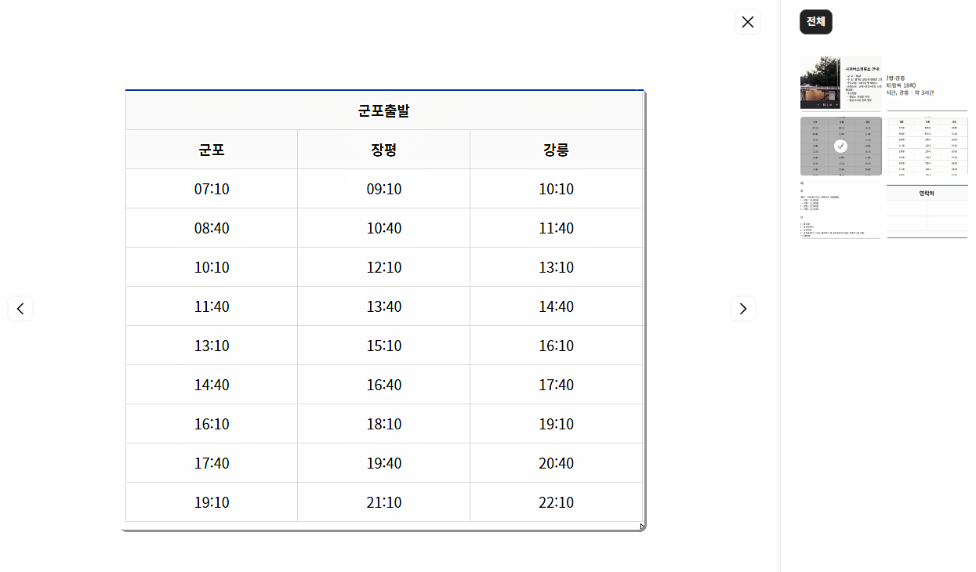Screen dimensions: 976x572
Task: Open the unchecked white timetable thumbnail
Action: coord(927,147)
